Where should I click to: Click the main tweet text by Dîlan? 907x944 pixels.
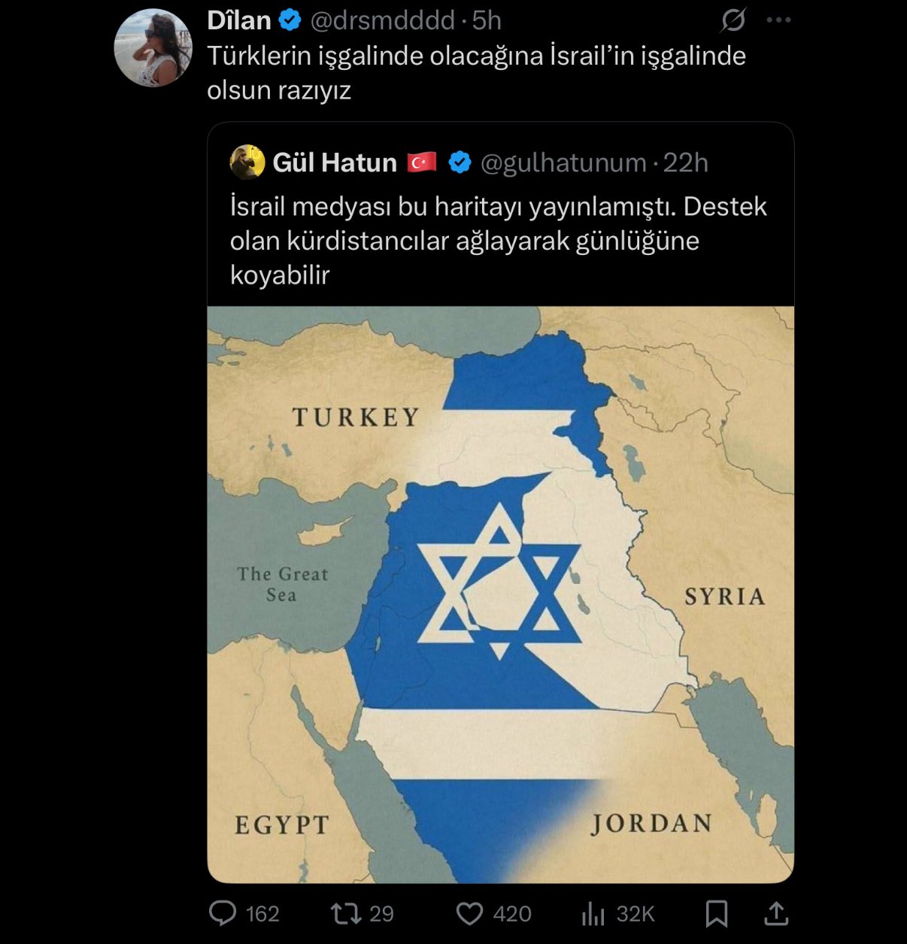pos(476,72)
